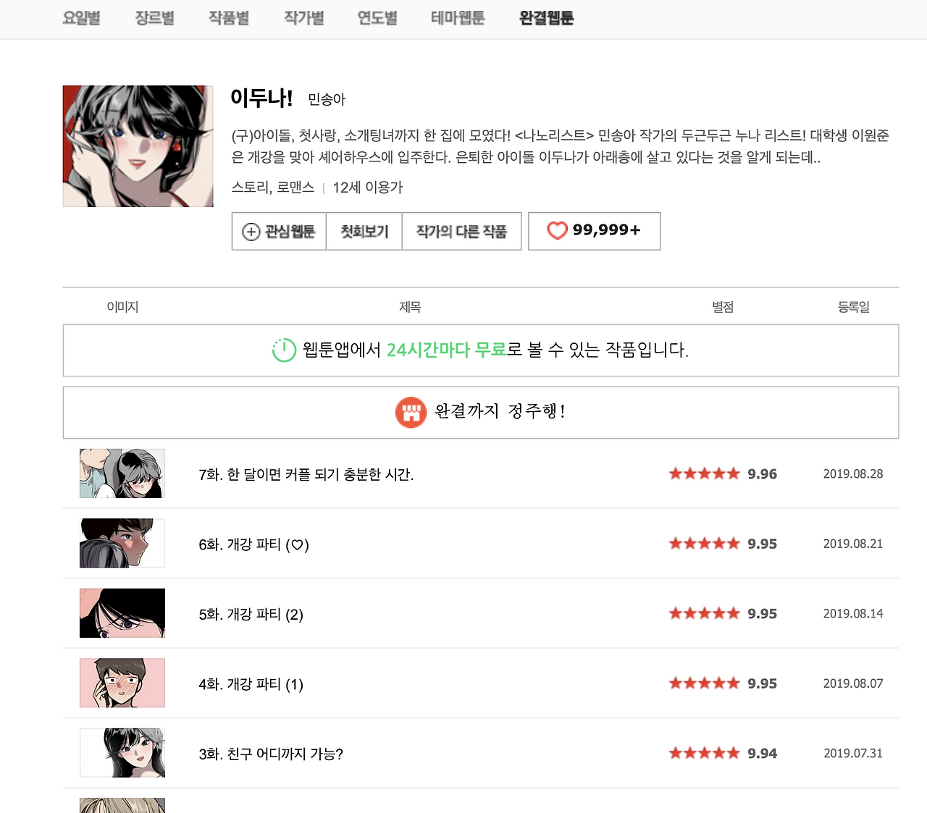927x813 pixels.
Task: Click the 별점 column header
Action: (x=723, y=307)
